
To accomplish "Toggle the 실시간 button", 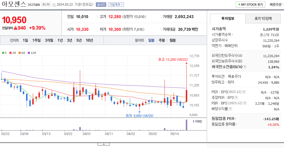I will click(x=101, y=4).
